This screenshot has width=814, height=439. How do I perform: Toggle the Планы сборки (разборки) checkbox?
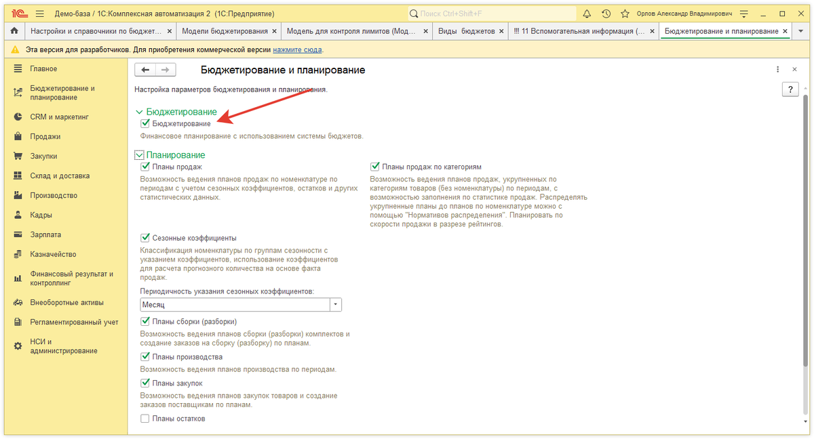pyautogui.click(x=144, y=321)
